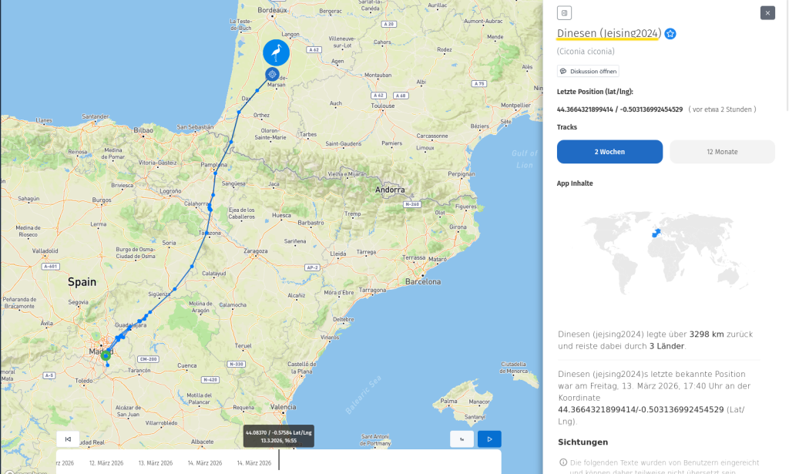
Task: Select the 2 Wochen track range
Action: tap(609, 152)
